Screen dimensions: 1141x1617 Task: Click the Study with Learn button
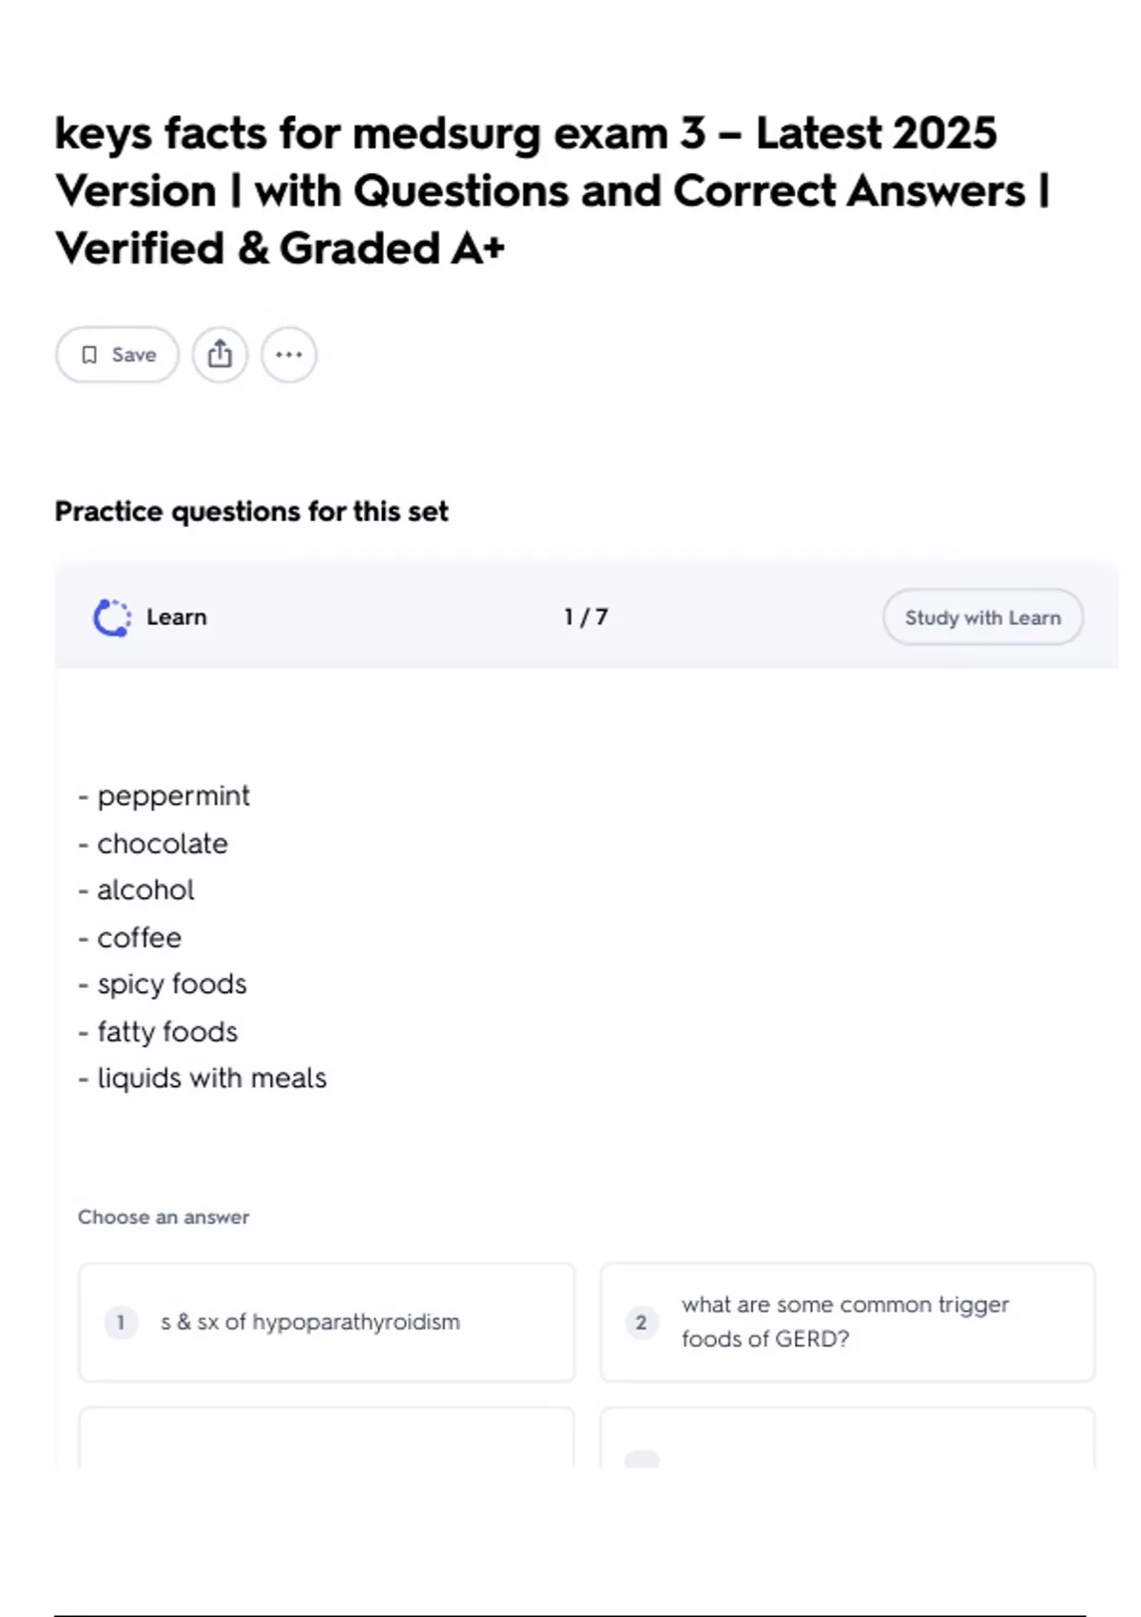point(982,617)
